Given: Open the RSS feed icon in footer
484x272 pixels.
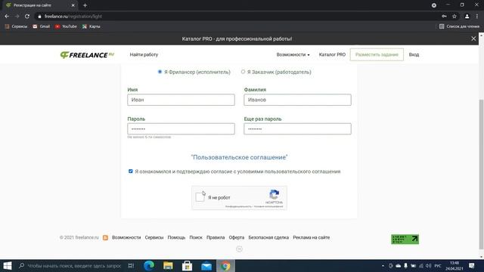Looking at the screenshot, I should coord(105,237).
